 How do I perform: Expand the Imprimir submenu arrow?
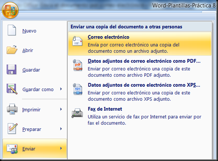(x=61, y=109)
